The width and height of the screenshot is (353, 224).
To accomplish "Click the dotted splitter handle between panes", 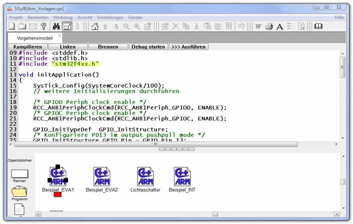I will point(176,149).
